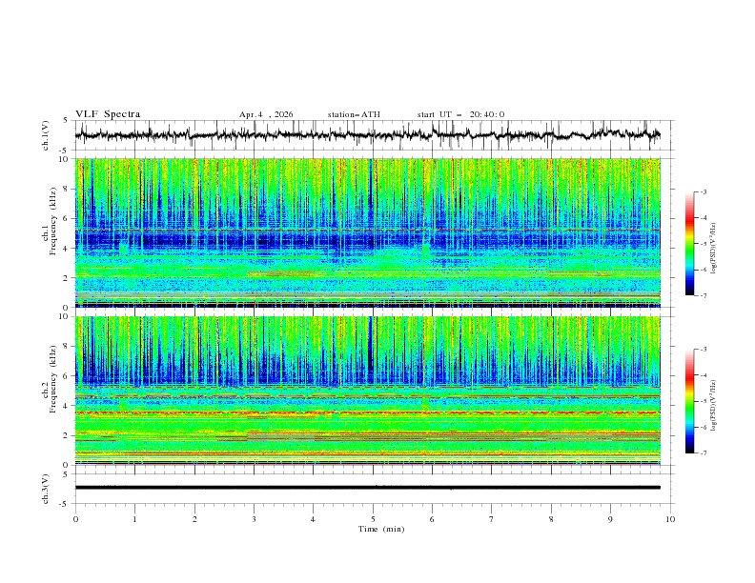This screenshot has width=755, height=583.
Task: Click the "station=ATH" header label
Action: point(354,114)
